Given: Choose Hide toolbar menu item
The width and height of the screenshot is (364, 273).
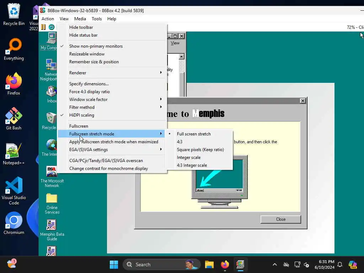Looking at the screenshot, I should pyautogui.click(x=112, y=27).
